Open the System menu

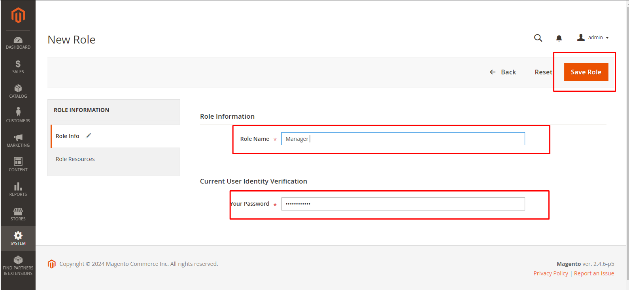tap(18, 239)
